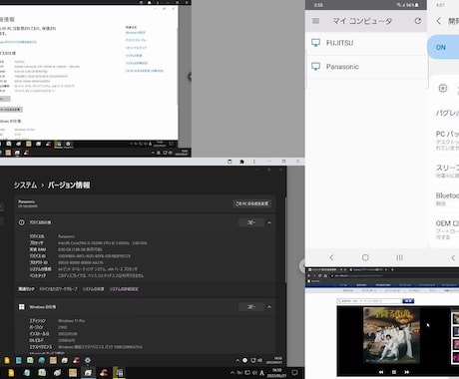Click the info icon beside device specifications
The height and width of the screenshot is (379, 459).
[x=22, y=222]
